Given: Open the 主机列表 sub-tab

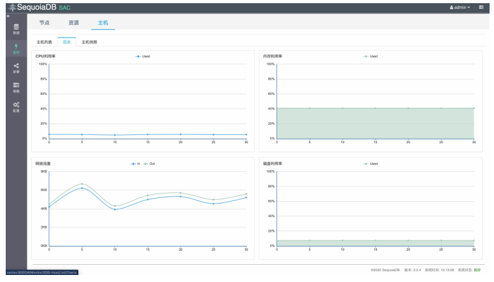Looking at the screenshot, I should 45,42.
